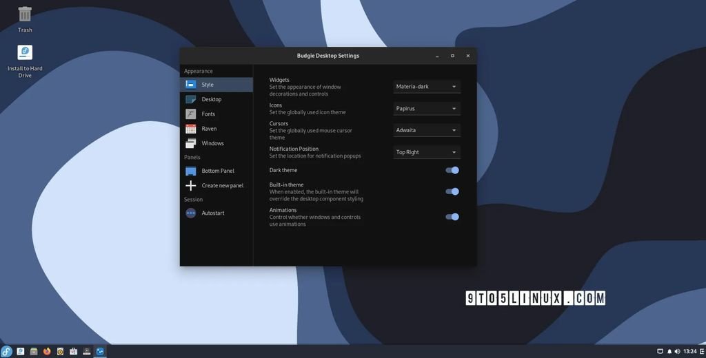This screenshot has width=706, height=358.
Task: Open the Cursors dropdown showing Adwaita
Action: [x=426, y=130]
